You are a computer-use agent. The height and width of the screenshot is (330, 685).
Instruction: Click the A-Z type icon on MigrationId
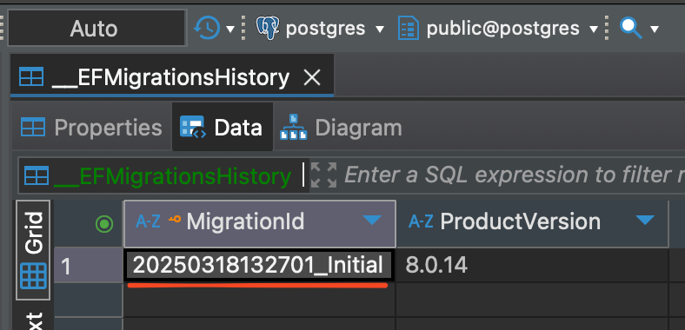[147, 221]
